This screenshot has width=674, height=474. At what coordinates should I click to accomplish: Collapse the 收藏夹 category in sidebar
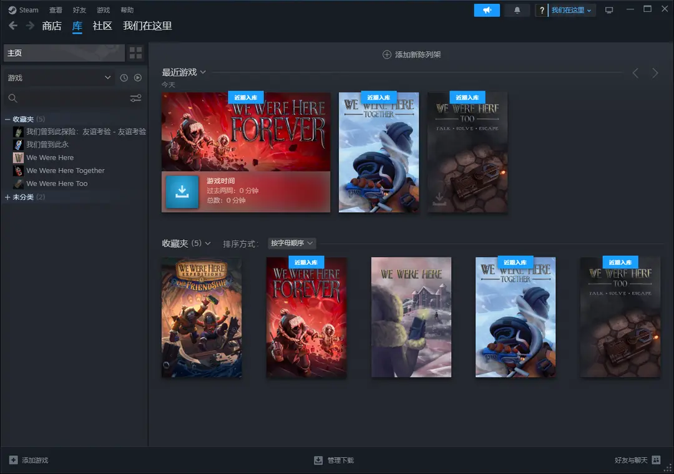tap(24, 119)
